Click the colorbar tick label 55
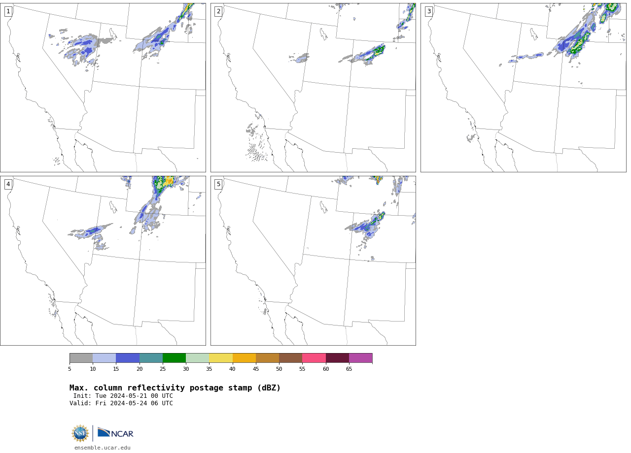This screenshot has height=453, width=631. point(302,369)
